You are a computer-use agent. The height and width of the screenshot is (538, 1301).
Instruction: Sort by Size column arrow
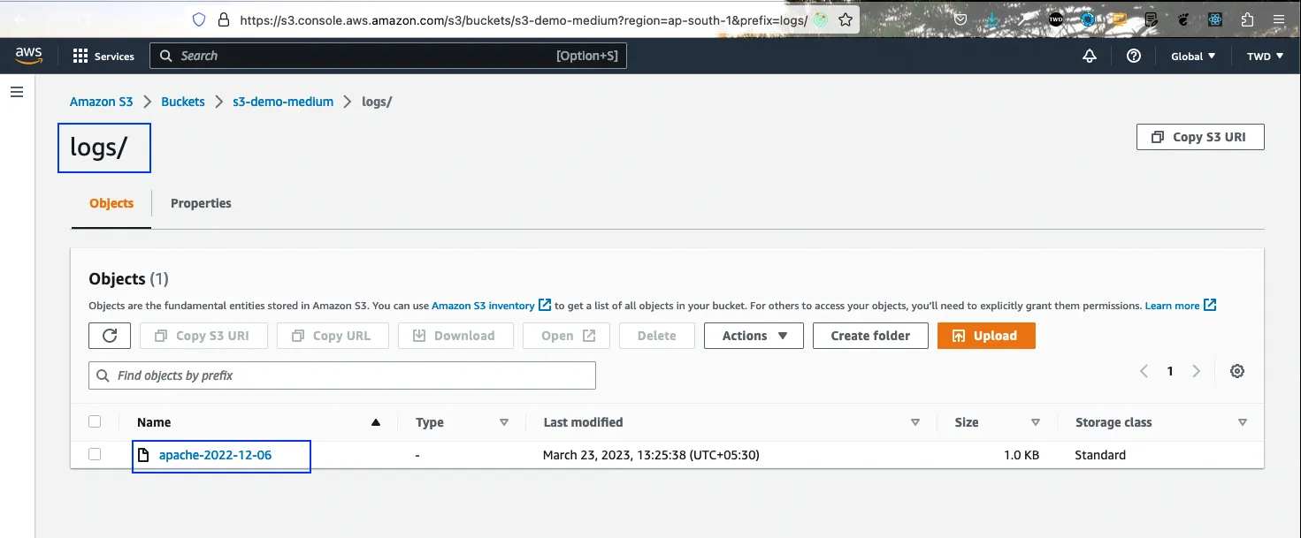point(1036,422)
